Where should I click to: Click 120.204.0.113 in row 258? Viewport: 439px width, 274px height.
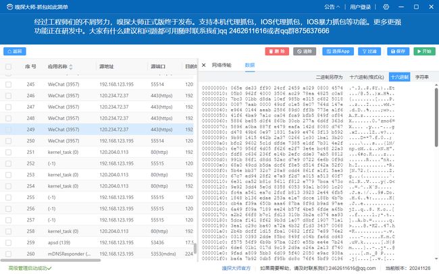click(x=114, y=231)
